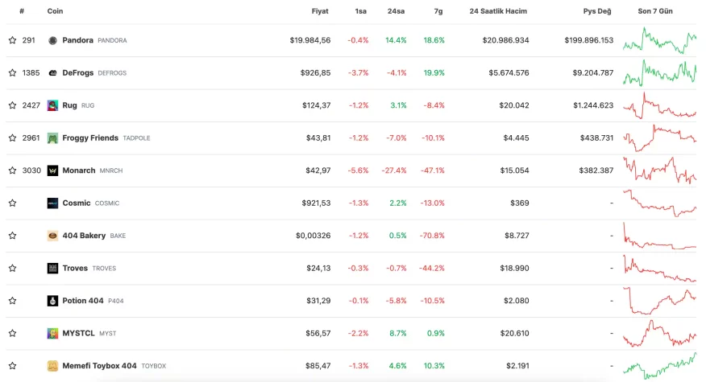Sort by Pys Değ column header
The height and width of the screenshot is (382, 706).
pos(597,11)
